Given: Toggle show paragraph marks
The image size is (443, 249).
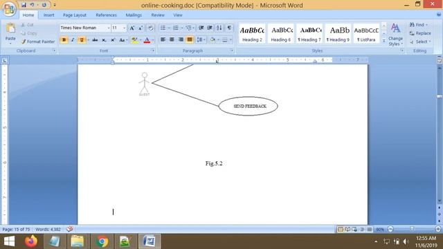Looking at the screenshot, I should (x=229, y=28).
